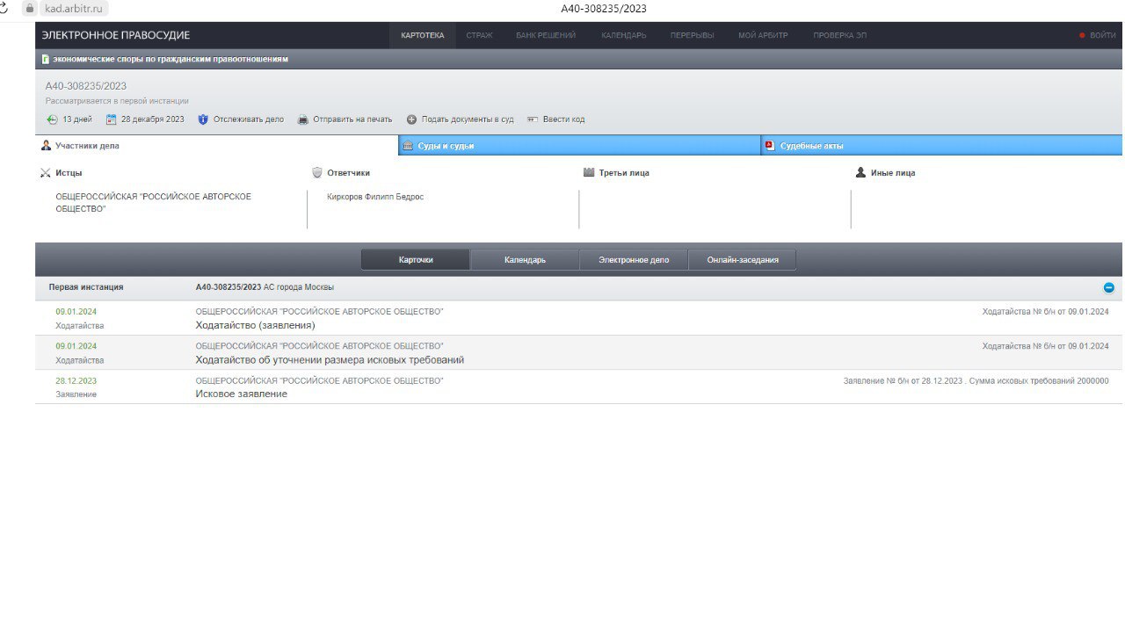Click the padlock icon in the address bar
This screenshot has width=1125, height=622.
pos(29,8)
